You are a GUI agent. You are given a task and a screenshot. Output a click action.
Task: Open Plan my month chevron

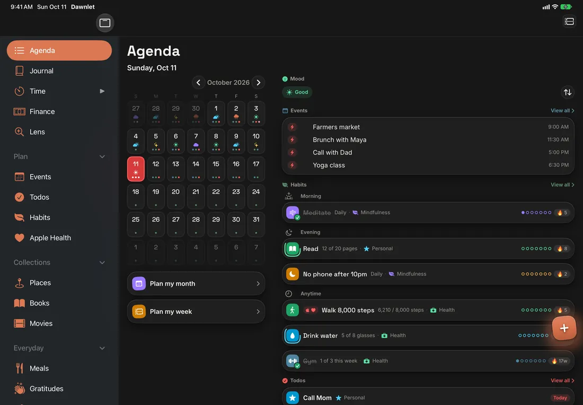[x=258, y=284]
